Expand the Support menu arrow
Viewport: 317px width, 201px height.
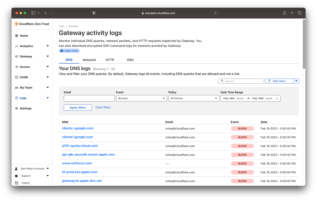coord(48,176)
